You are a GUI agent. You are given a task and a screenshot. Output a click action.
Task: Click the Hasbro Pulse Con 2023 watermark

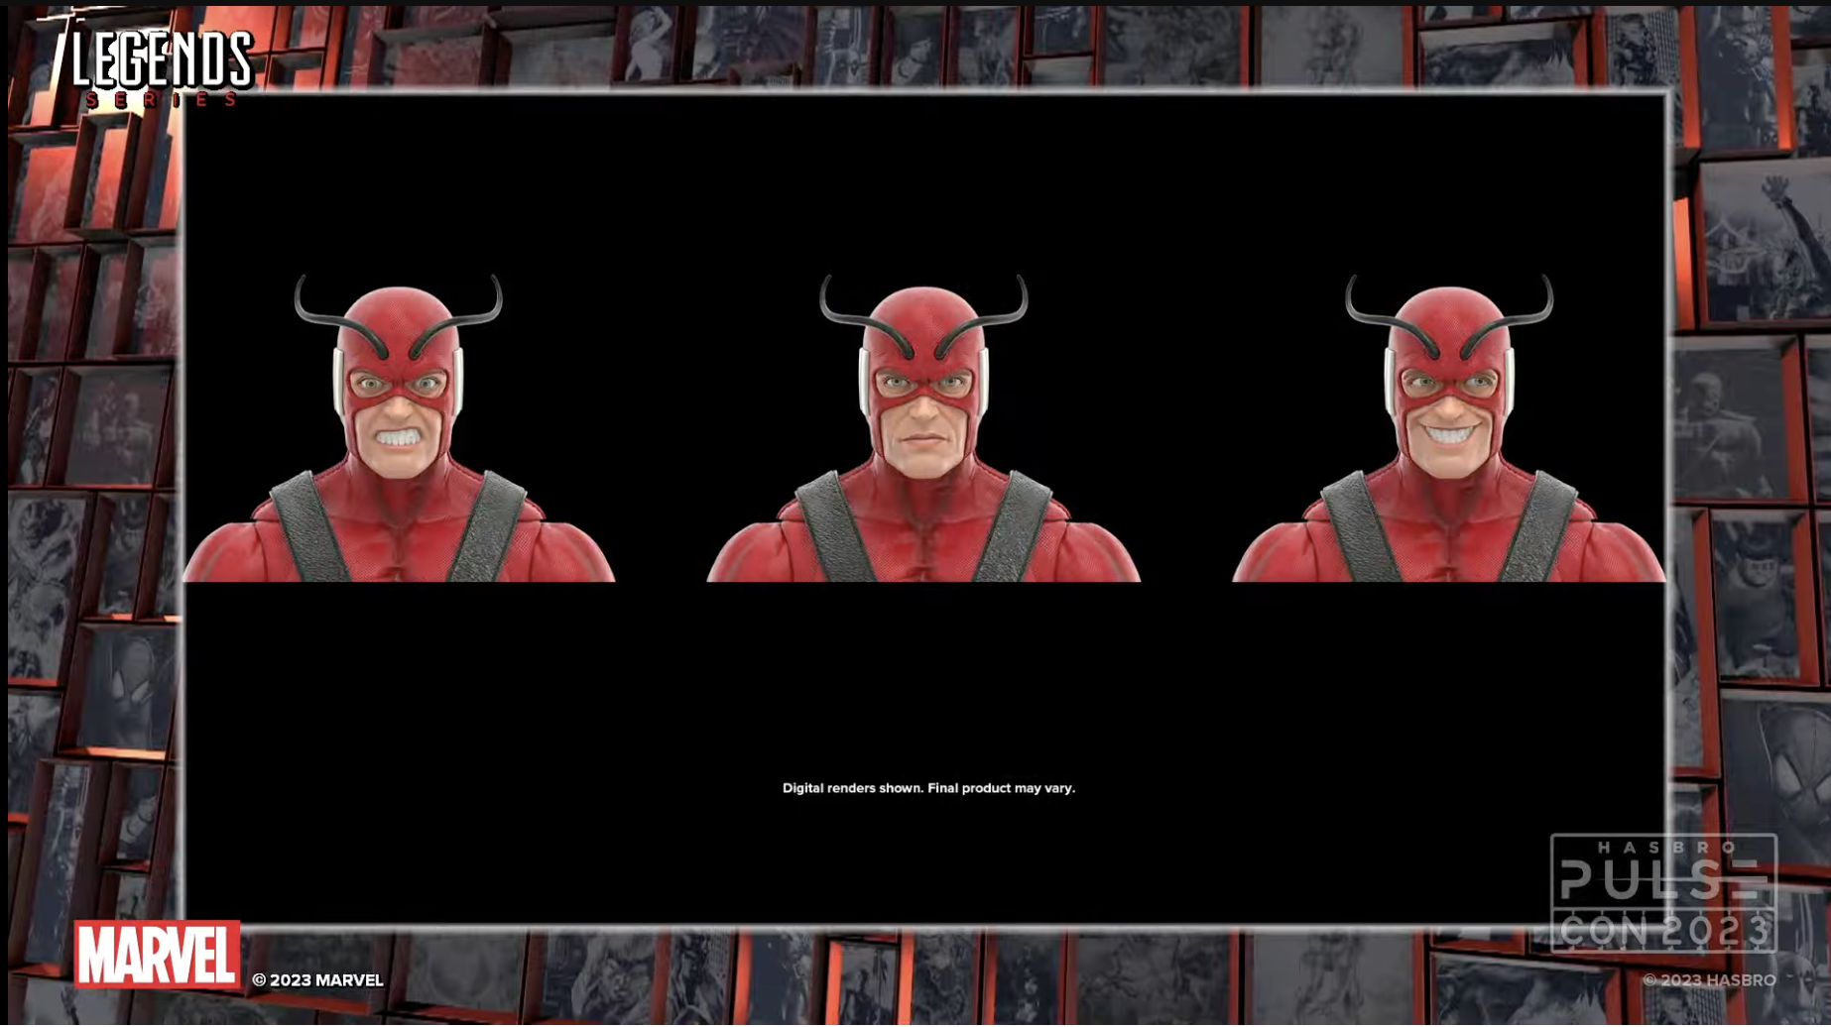click(1663, 893)
